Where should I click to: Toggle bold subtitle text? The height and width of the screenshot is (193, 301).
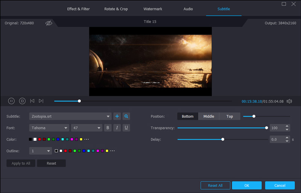pos(108,128)
